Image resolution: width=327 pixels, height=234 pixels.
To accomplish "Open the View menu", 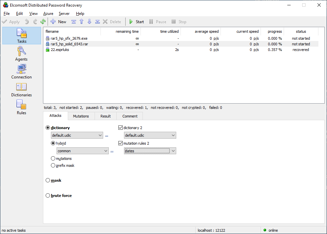I will point(33,14).
